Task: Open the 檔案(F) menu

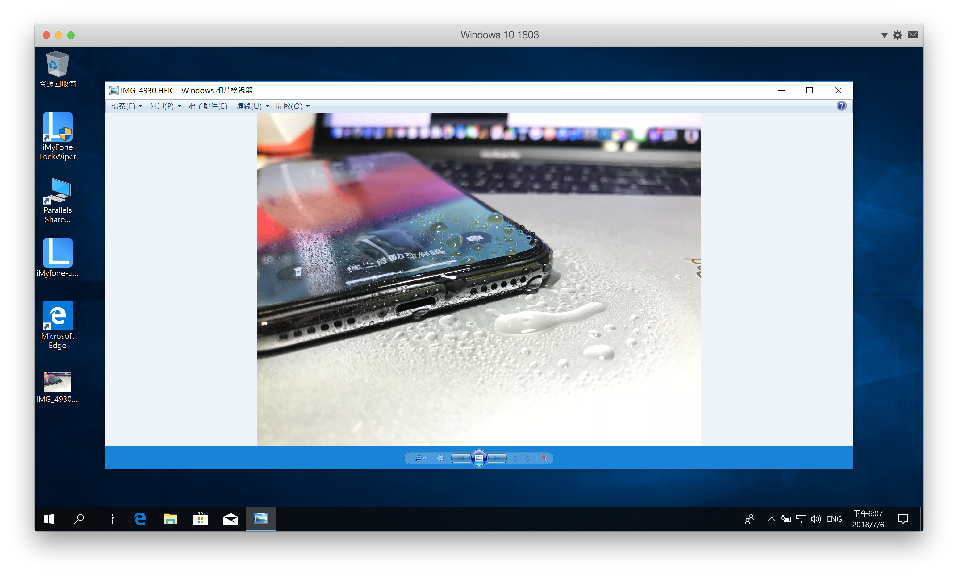Action: click(127, 106)
